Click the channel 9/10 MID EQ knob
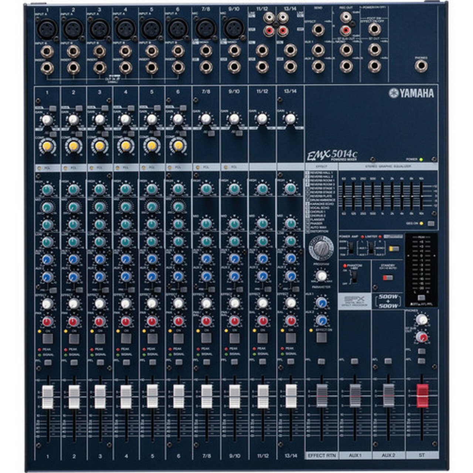 tap(234, 223)
